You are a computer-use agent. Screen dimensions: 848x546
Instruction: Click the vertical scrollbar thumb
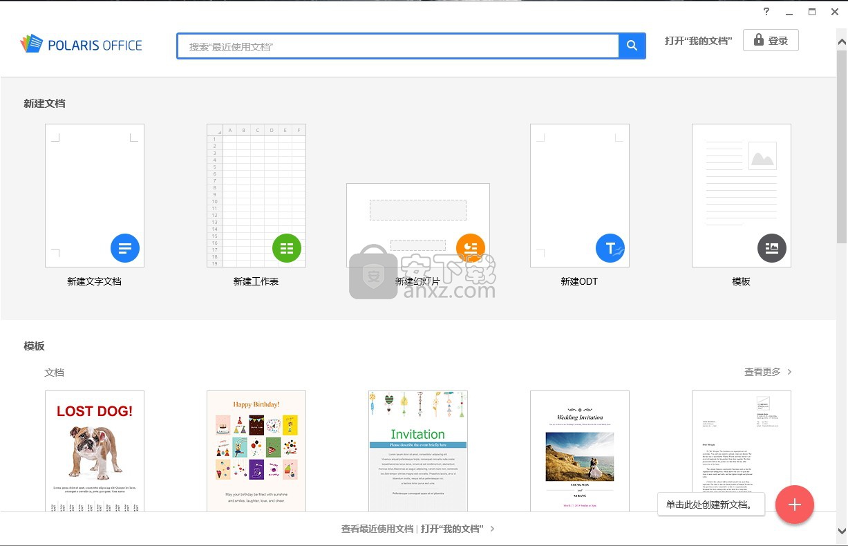tap(842, 147)
